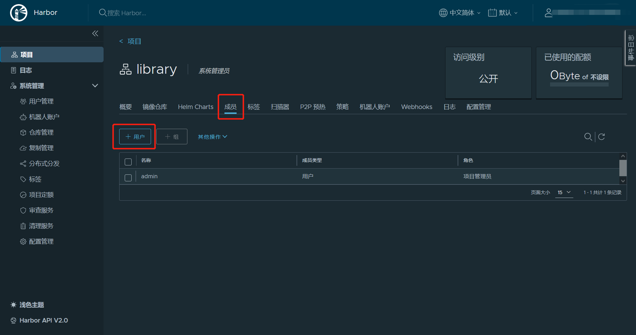Click the search magnifier in header
Viewport: 636px width, 335px height.
(x=103, y=13)
